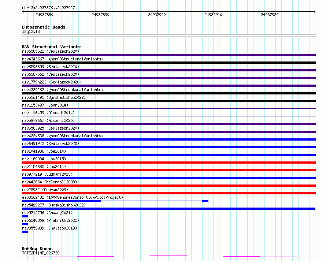Open variant nsv1154885 (Lou2014)

[x=44, y=167]
